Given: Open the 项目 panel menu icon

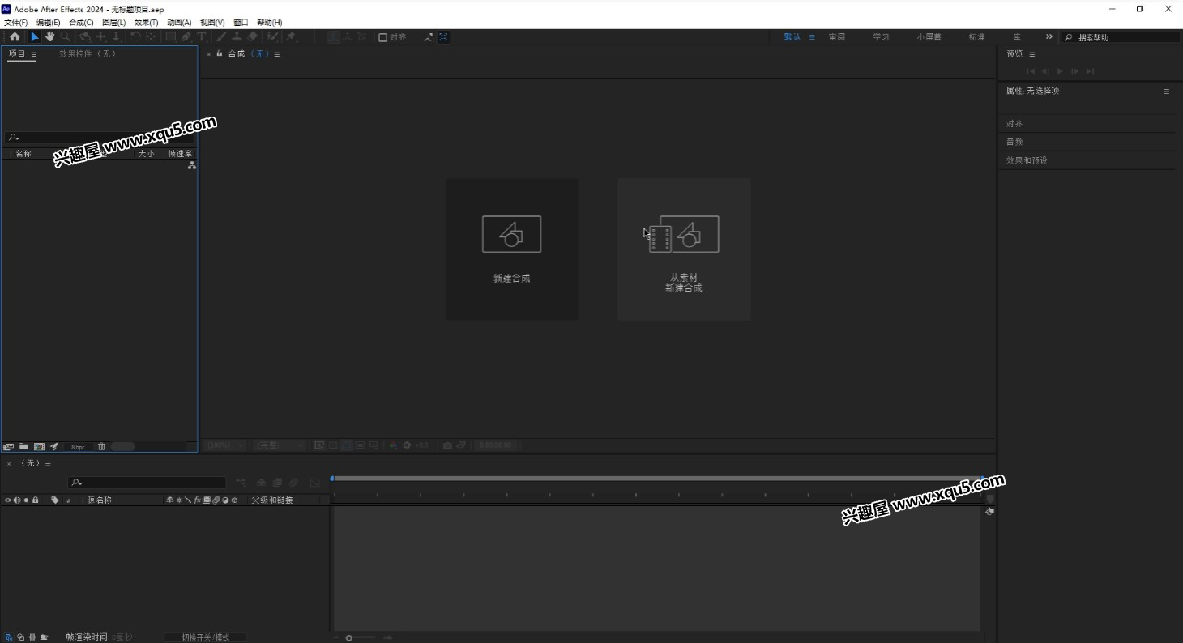Looking at the screenshot, I should pyautogui.click(x=34, y=54).
